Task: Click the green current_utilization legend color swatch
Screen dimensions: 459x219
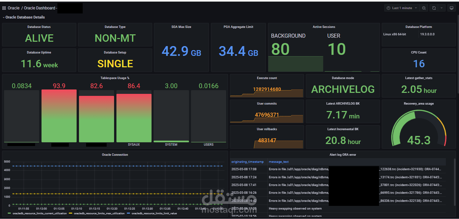Action: [9, 214]
